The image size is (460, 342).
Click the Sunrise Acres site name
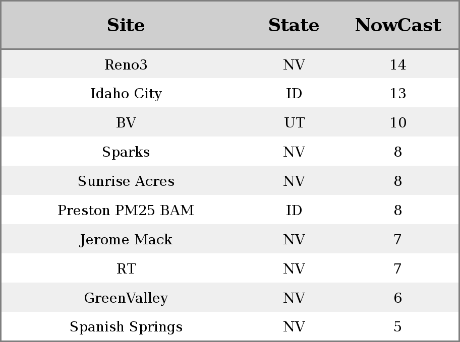(126, 181)
